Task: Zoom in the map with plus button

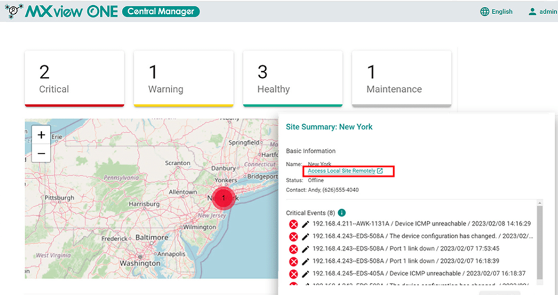Action: click(41, 135)
